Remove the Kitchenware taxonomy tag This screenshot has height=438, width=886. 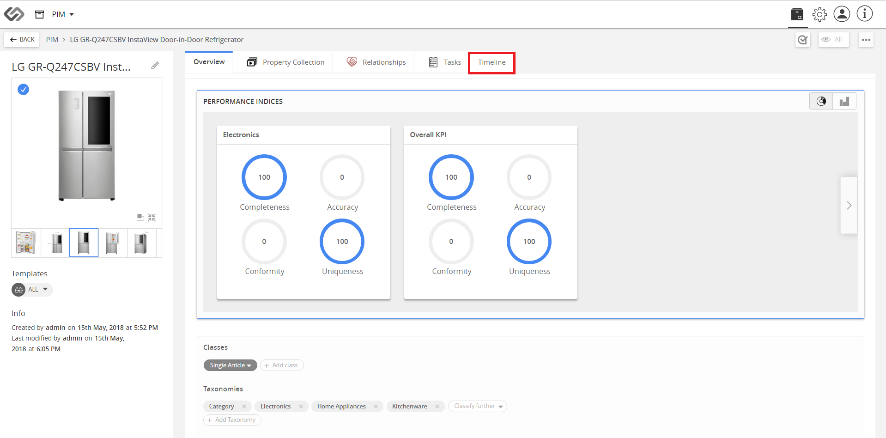coord(437,406)
